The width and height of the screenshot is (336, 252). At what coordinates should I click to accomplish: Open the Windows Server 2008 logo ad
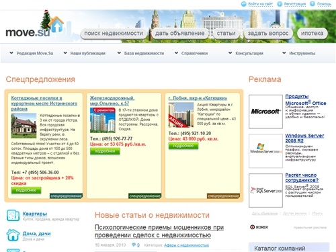click(x=265, y=151)
